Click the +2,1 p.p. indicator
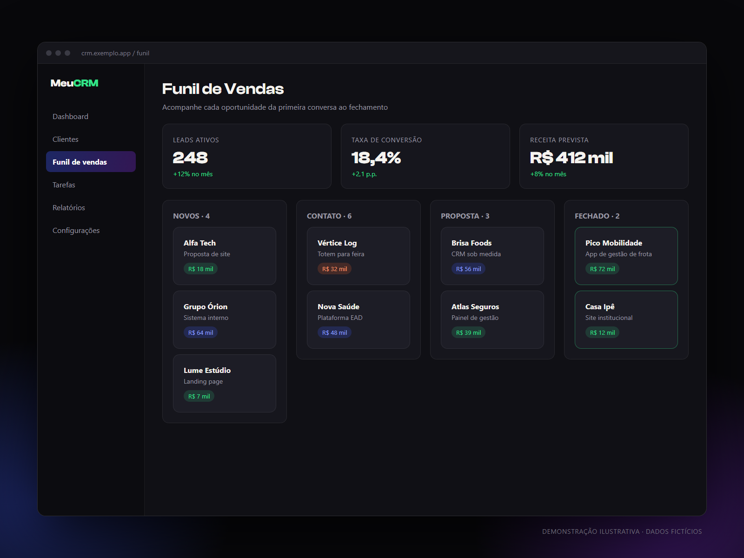This screenshot has height=558, width=744. (364, 174)
